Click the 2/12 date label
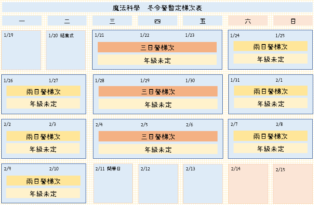The width and height of the screenshot is (314, 205). pos(145,169)
